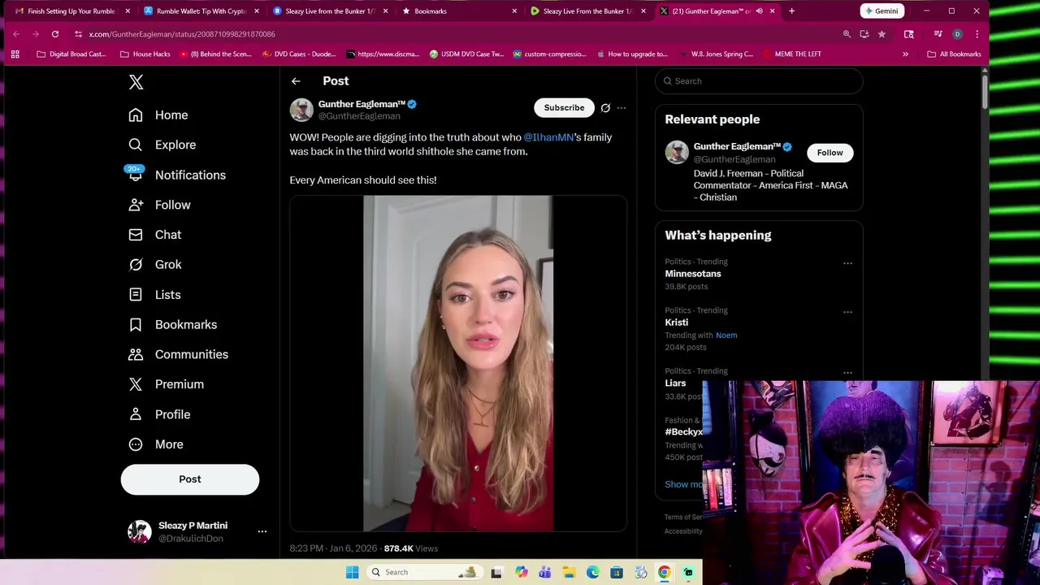Open Chat messages
The width and height of the screenshot is (1040, 585).
155,235
